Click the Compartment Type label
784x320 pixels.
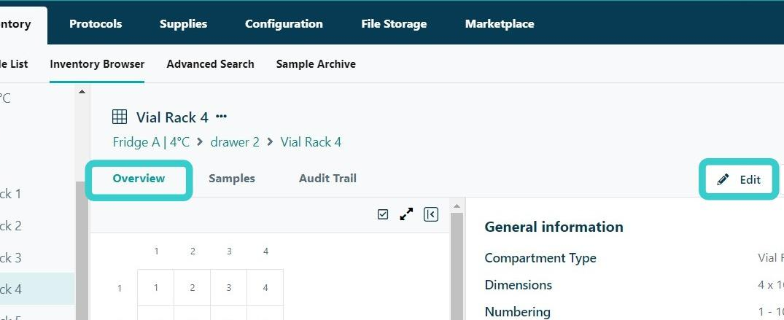click(540, 259)
